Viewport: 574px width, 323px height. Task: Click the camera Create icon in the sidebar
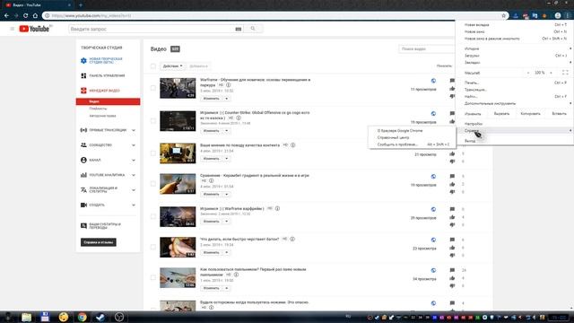pyautogui.click(x=83, y=205)
